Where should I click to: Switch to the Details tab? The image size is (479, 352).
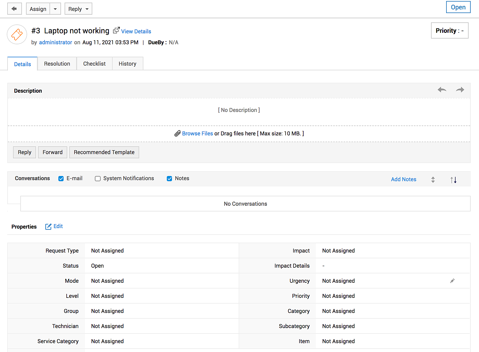click(22, 64)
